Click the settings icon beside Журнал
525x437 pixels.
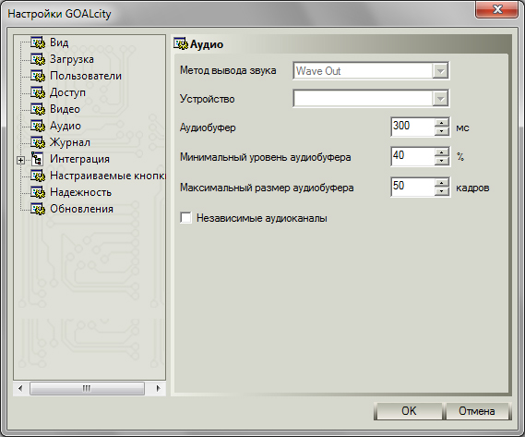click(x=38, y=142)
